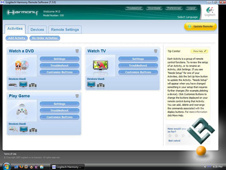Click the system tray clock 4:30 PM
This screenshot has height=170, width=226.
coord(218,167)
